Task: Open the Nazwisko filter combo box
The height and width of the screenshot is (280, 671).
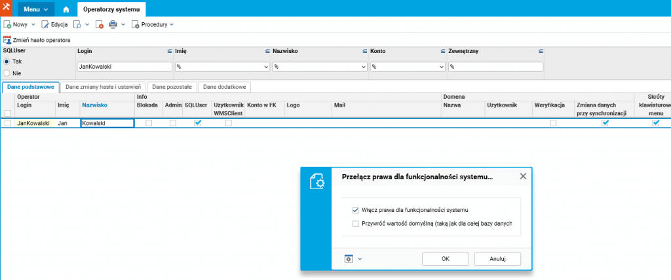Action: pyautogui.click(x=320, y=67)
